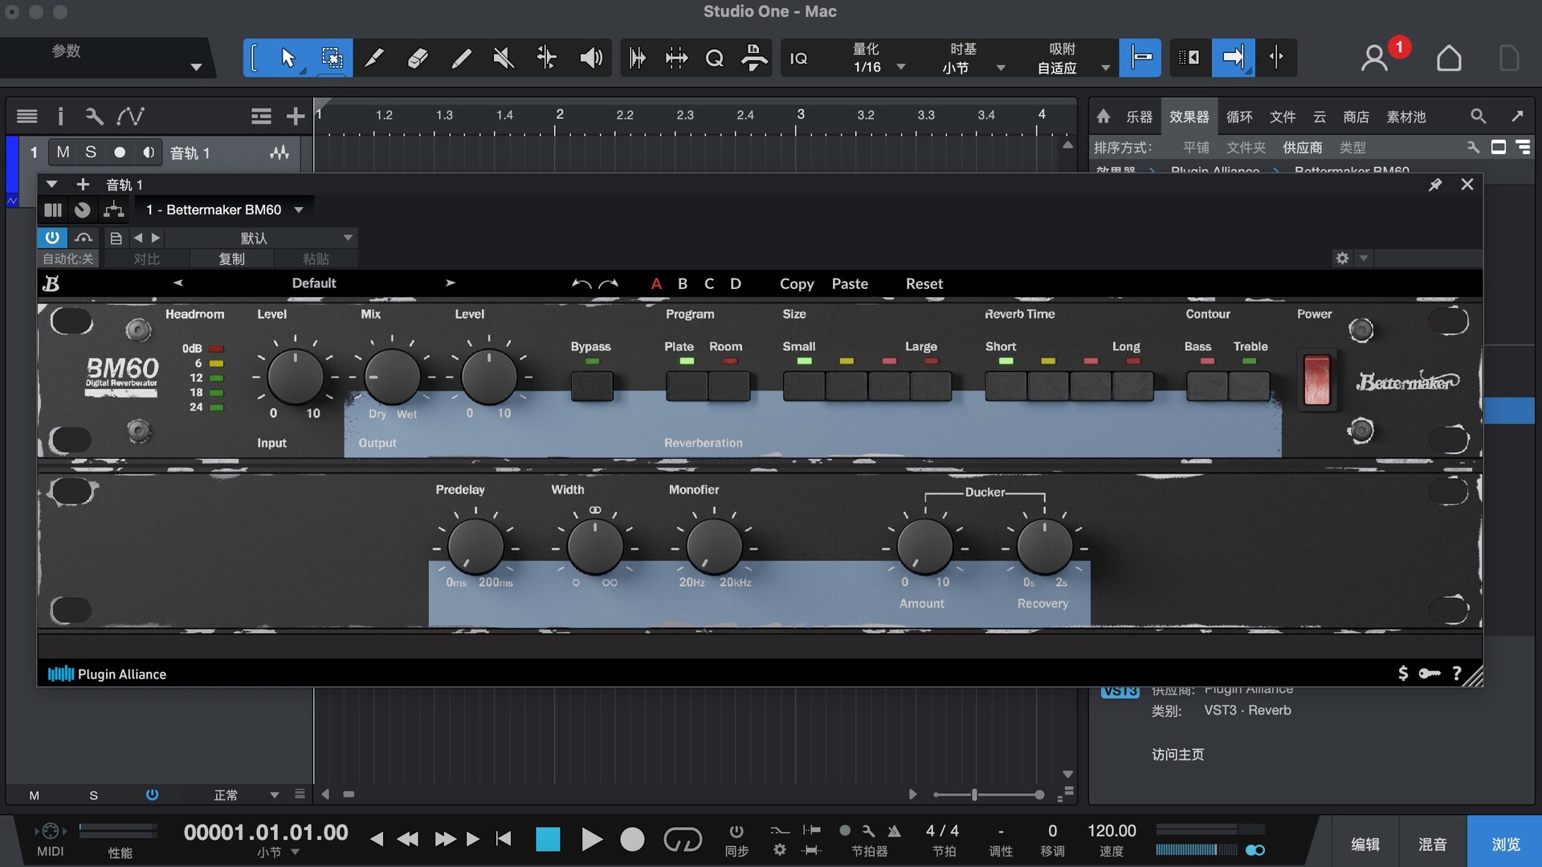Select the Arrow tool in toolbar
1542x867 pixels.
click(288, 58)
